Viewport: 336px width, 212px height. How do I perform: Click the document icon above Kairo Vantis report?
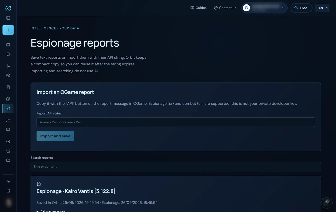[39, 184]
